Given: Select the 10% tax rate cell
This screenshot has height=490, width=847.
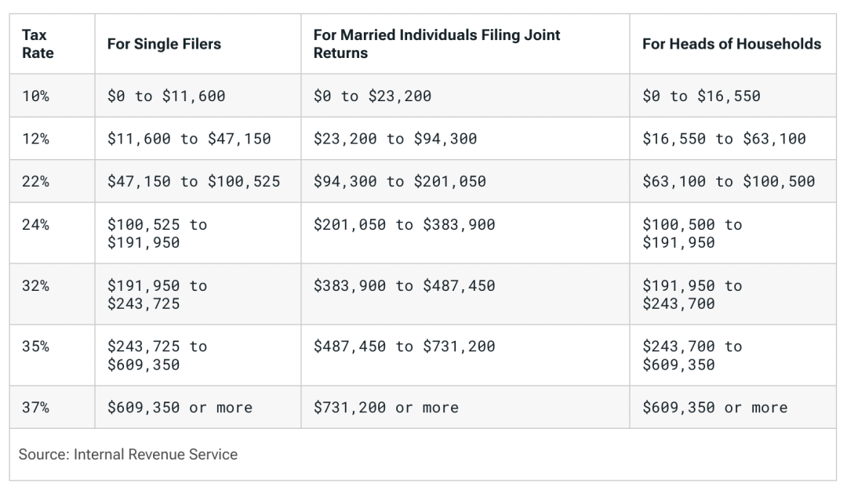Looking at the screenshot, I should click(x=36, y=96).
